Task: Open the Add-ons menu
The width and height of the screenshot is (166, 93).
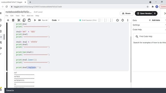Action: pos(30,16)
